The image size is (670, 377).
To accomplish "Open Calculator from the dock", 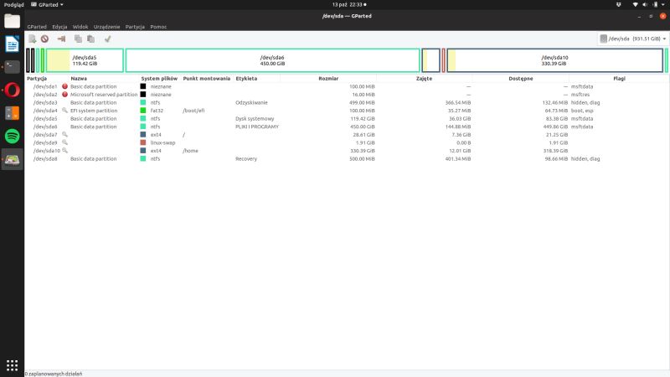I will (x=12, y=113).
